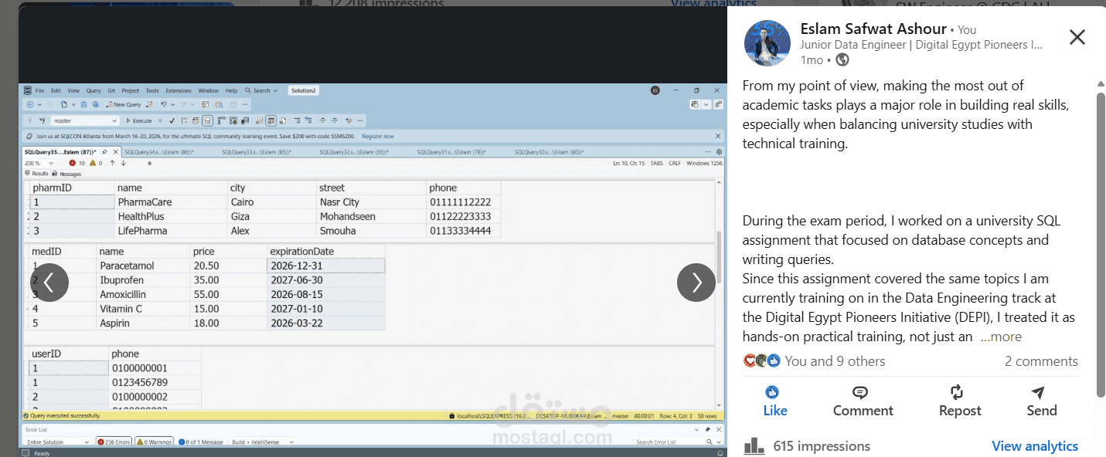Go to the next image in the viewer
1106x457 pixels.
pyautogui.click(x=696, y=283)
